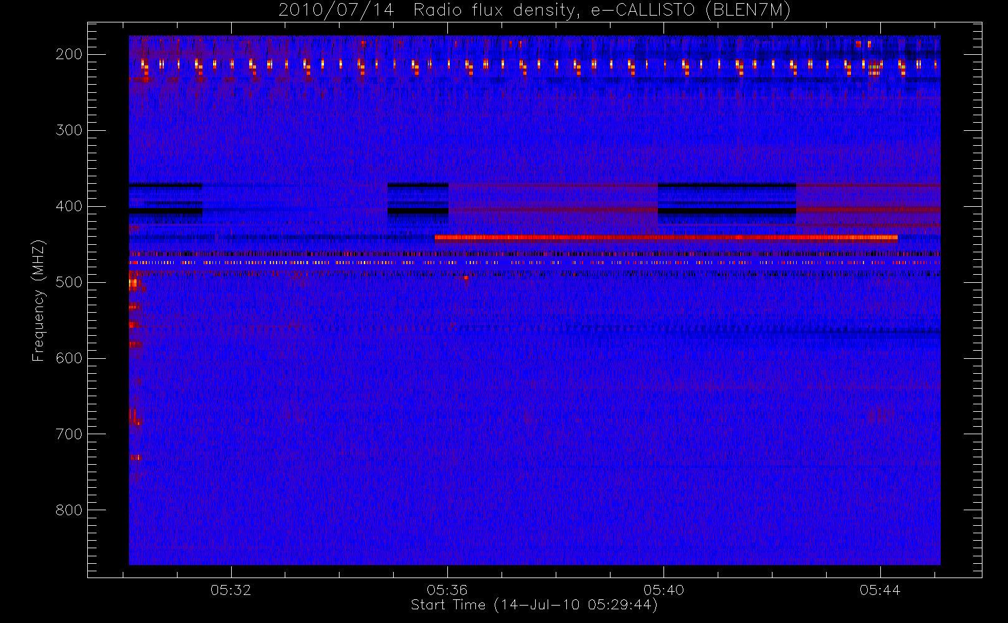The width and height of the screenshot is (1008, 623).
Task: Click the 500 frequency tick label
Action: tap(69, 282)
